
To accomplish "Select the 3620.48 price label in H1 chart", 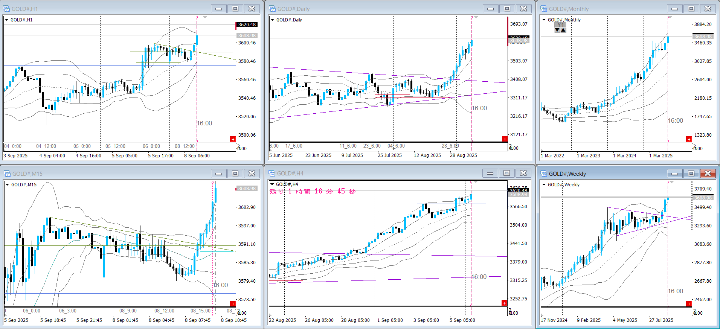I will pos(247,24).
